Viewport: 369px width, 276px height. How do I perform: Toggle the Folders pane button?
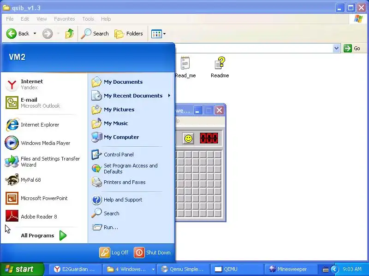point(129,34)
